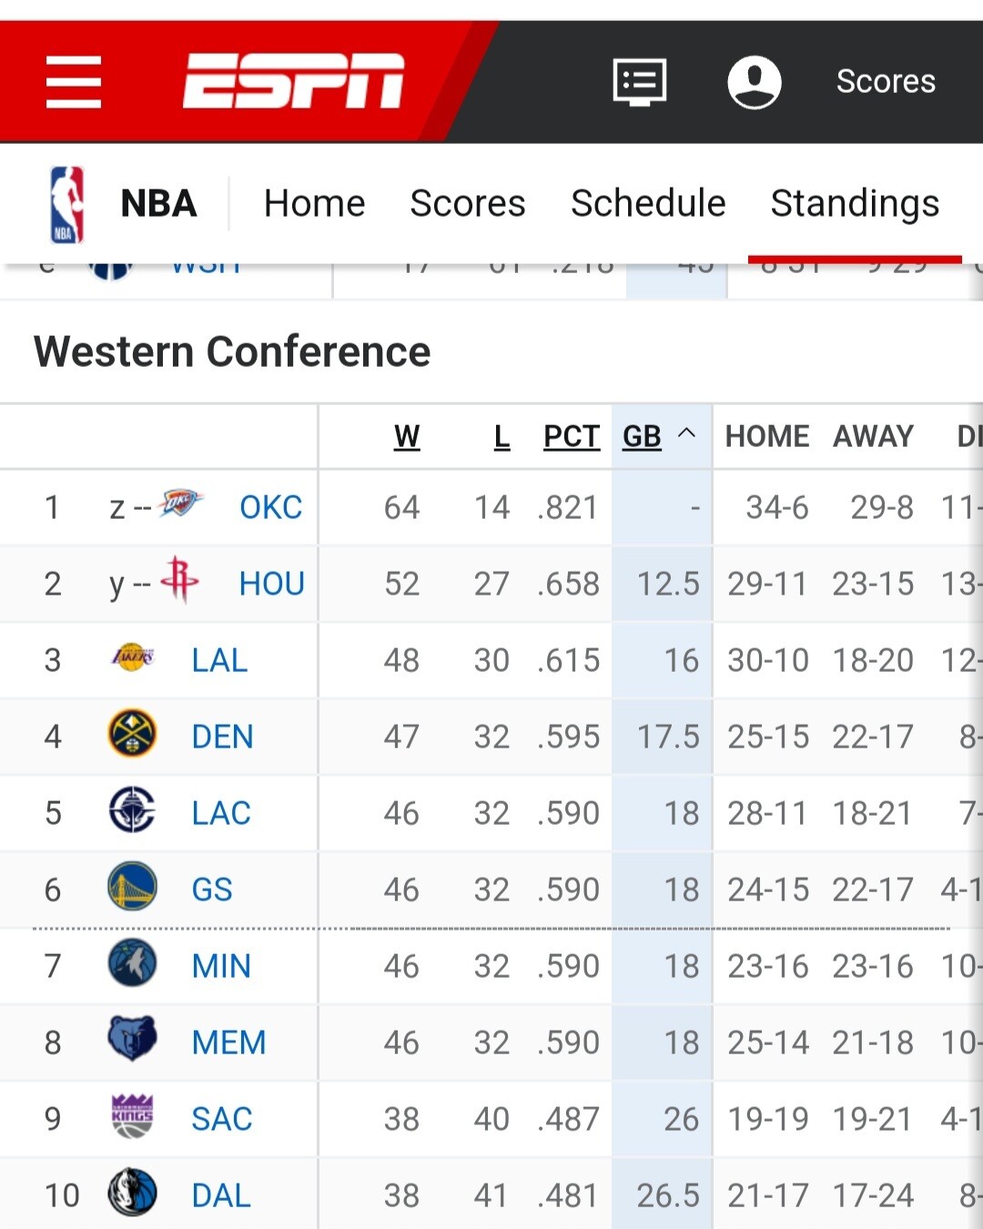Viewport: 983px width, 1229px height.
Task: Open the HOU team link
Action: pyautogui.click(x=271, y=584)
